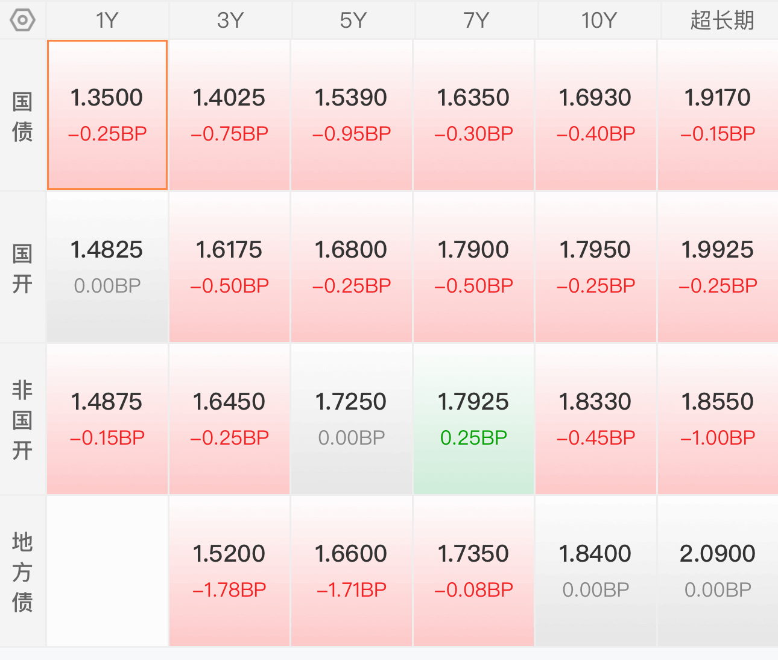Click the 1.4825 国开 1Y cell
This screenshot has height=660, width=778.
(x=107, y=267)
